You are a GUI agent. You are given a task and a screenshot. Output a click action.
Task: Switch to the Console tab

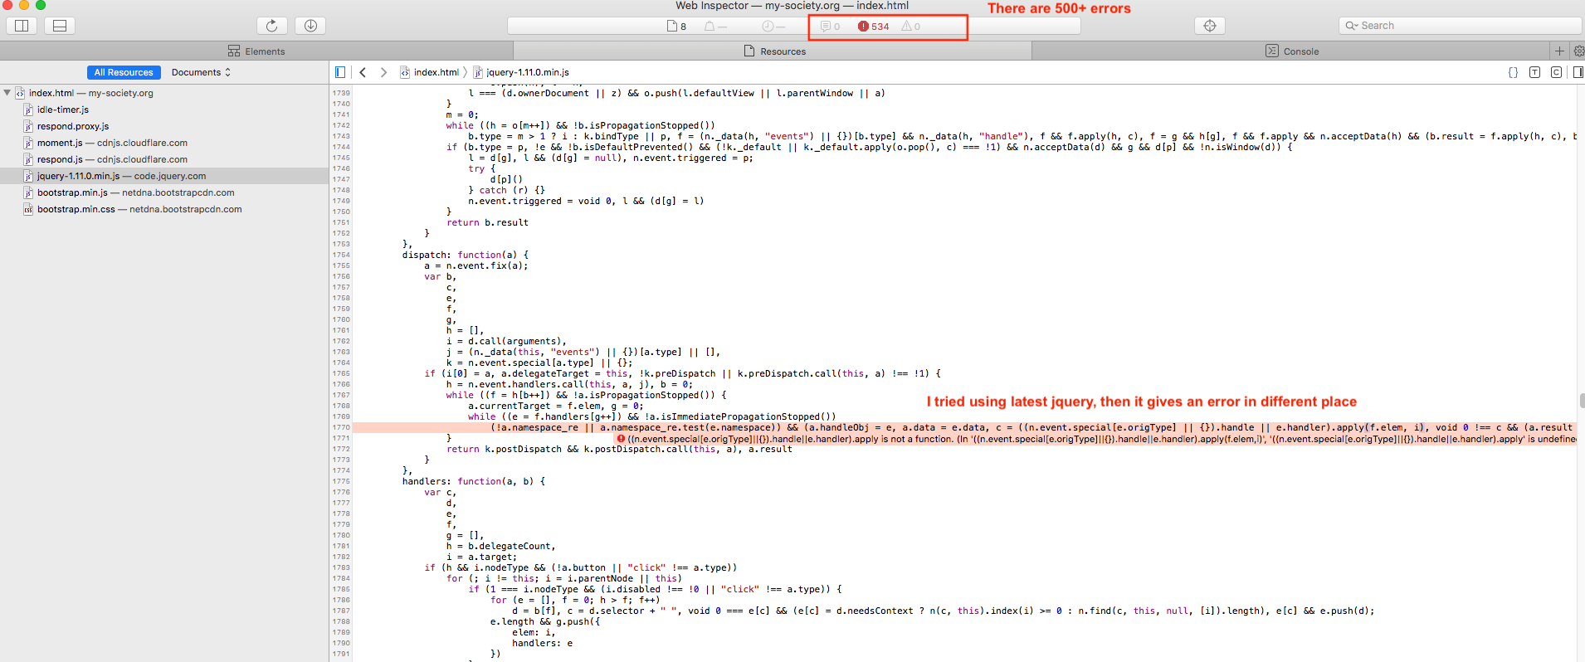click(x=1291, y=51)
